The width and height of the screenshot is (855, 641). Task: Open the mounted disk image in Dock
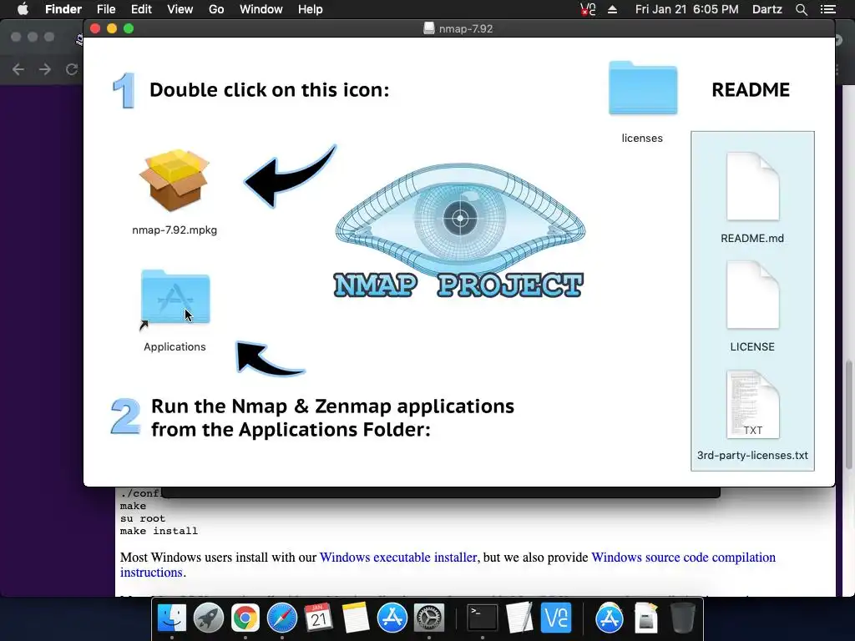(x=646, y=618)
